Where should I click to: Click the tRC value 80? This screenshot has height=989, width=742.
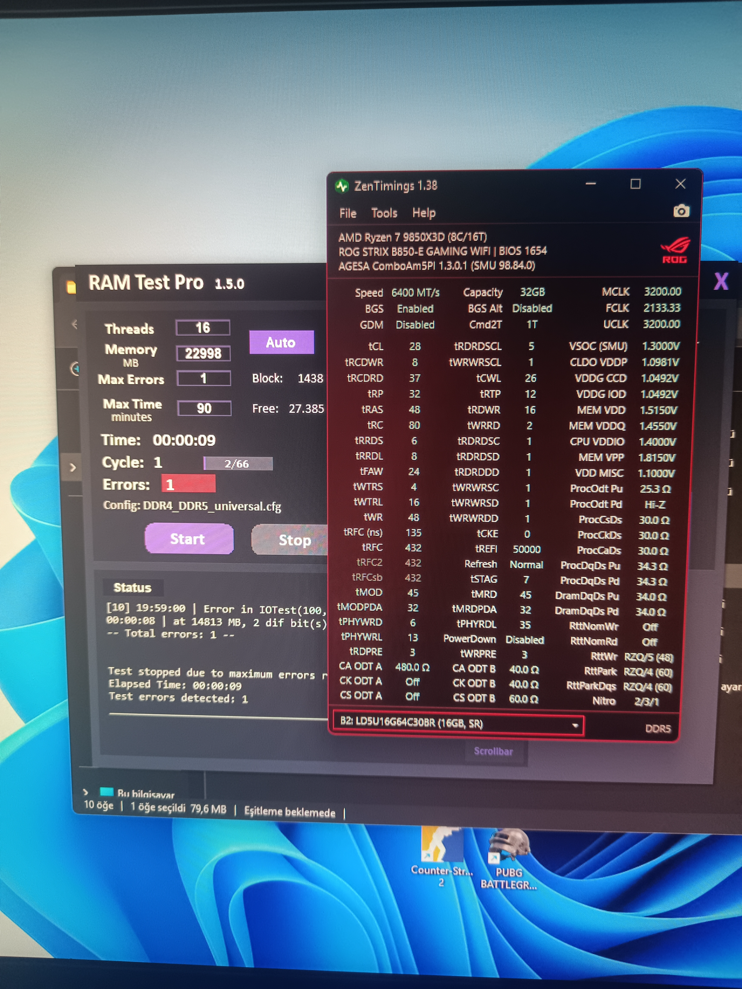pos(414,425)
